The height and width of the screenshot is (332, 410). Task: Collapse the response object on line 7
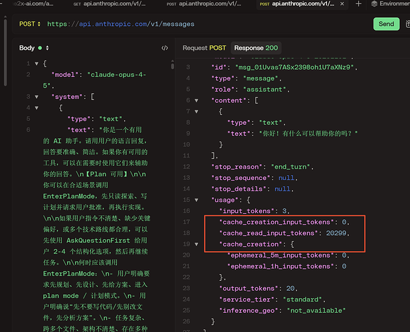[x=197, y=112]
